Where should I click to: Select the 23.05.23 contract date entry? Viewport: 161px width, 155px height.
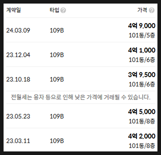point(18,117)
